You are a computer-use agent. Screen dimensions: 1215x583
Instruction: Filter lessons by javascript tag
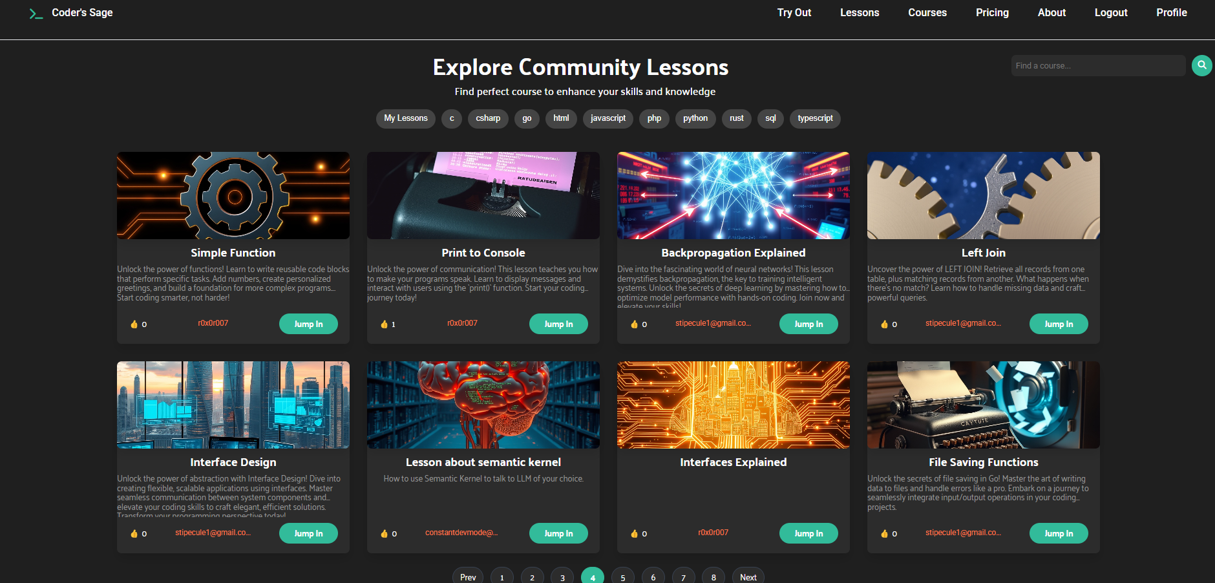pos(608,118)
